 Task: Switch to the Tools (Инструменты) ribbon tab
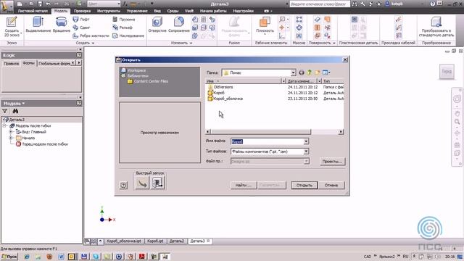point(109,11)
